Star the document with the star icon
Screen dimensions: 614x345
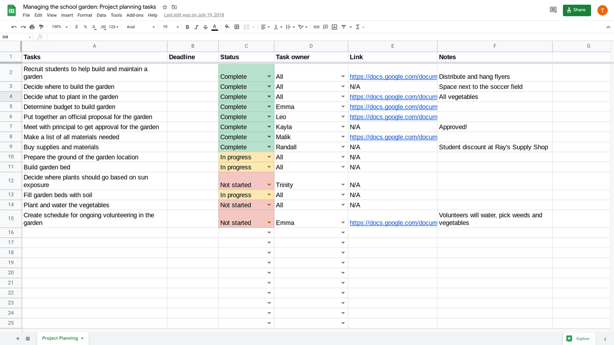point(165,7)
